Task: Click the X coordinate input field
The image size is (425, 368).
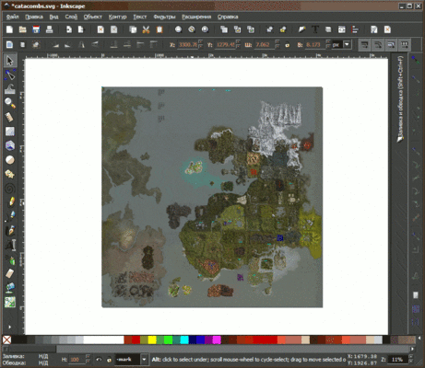Action: (187, 45)
